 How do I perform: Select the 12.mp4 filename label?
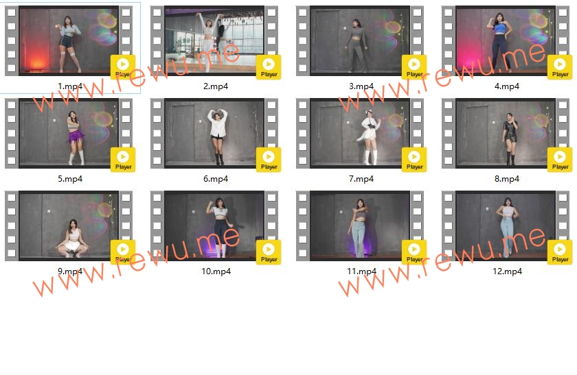[x=507, y=271]
